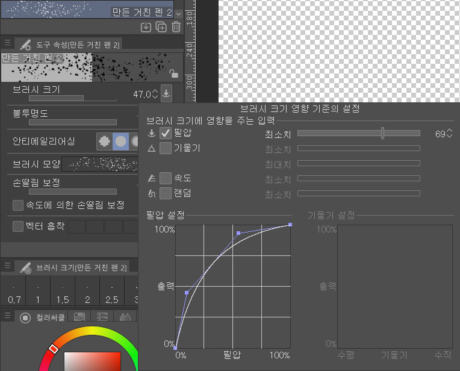460x371 pixels.
Task: Click the save sub tool icon
Action: [x=146, y=27]
